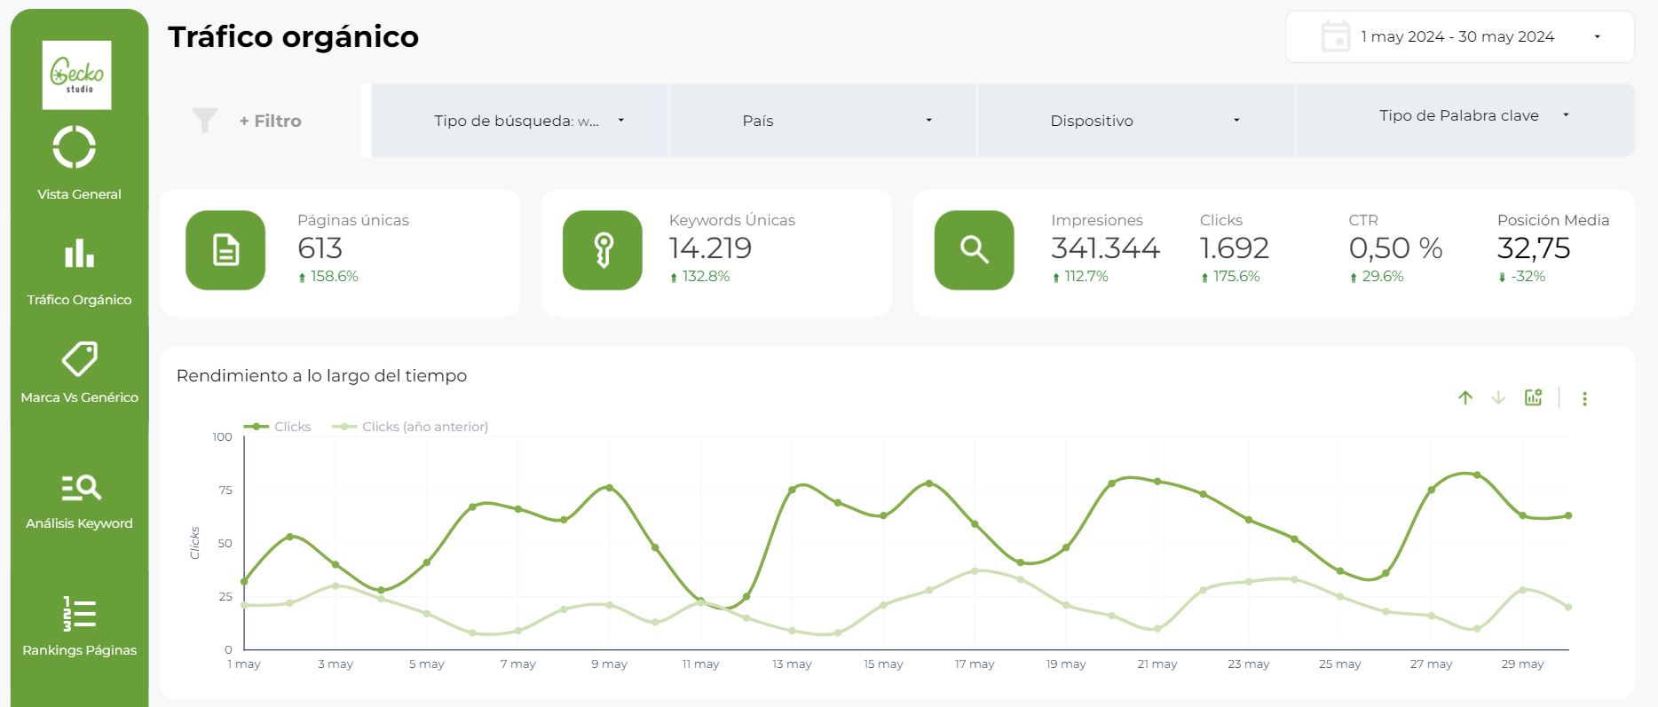Select the Tráfico Orgánico bar chart icon
Viewport: 1658px width, 707px height.
(x=79, y=253)
